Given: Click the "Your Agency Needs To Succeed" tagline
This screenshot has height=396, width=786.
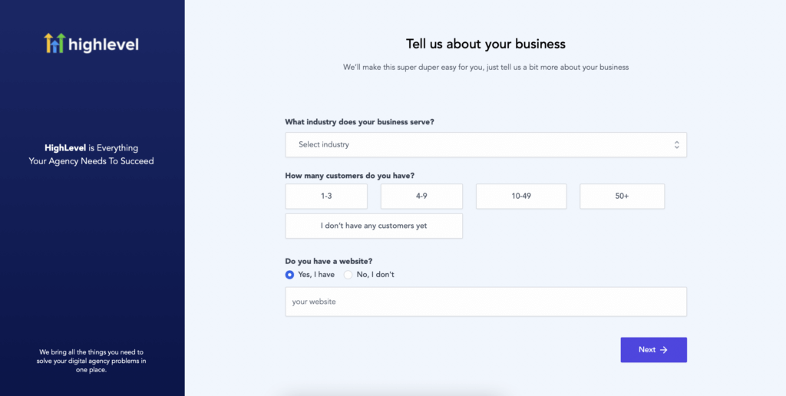Looking at the screenshot, I should pyautogui.click(x=91, y=161).
